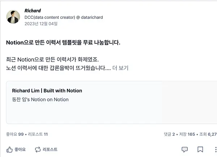217x157 pixels.
Task: Save post with the bookmark icon
Action: tap(200, 149)
